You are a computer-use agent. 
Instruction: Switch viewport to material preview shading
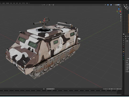[x=119, y=5]
